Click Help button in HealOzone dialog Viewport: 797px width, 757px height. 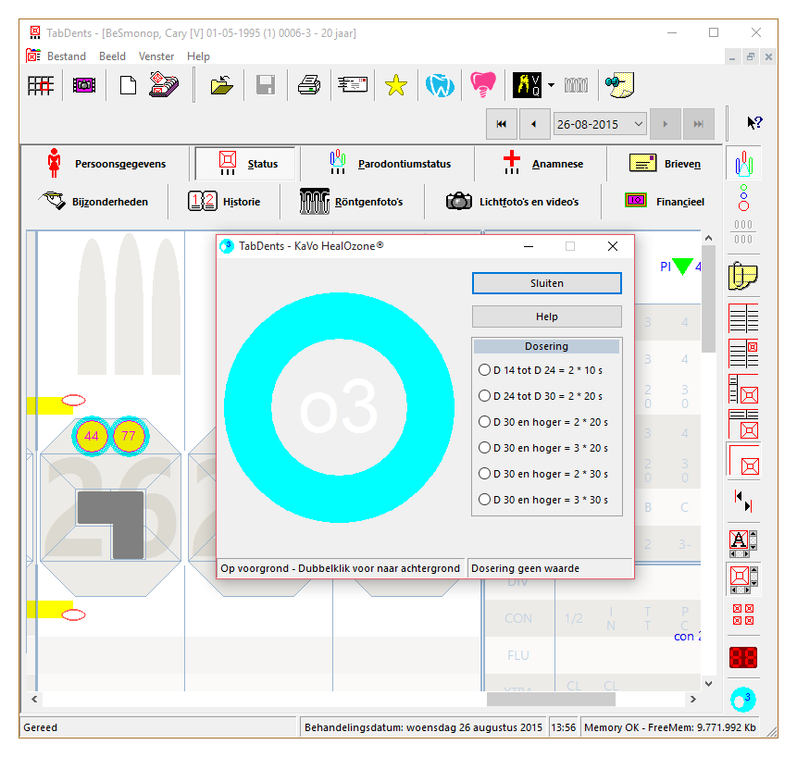coord(547,316)
